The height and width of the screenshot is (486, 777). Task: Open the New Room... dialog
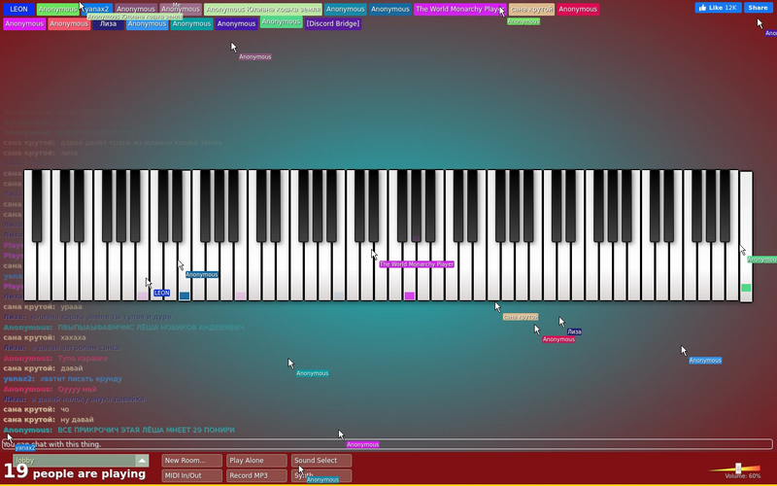click(x=191, y=461)
